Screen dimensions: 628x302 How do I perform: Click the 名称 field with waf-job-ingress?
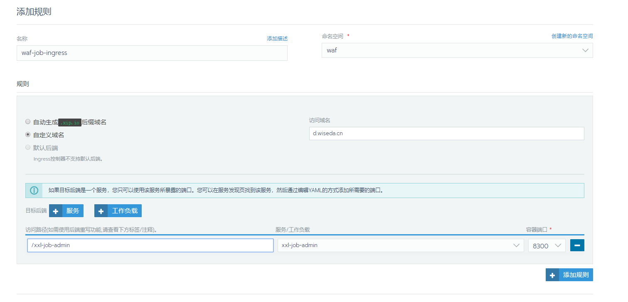point(152,53)
